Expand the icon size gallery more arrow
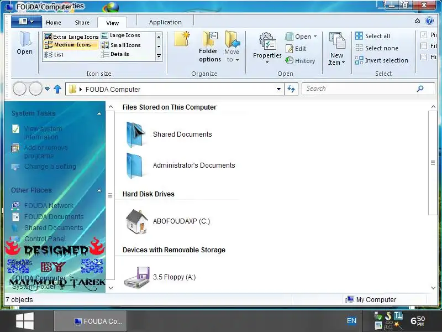Viewport: 442px width, 332px height. 159,56
